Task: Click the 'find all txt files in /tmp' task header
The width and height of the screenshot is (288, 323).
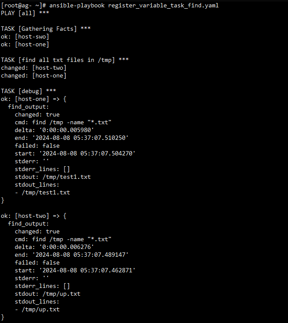Action: click(x=64, y=60)
